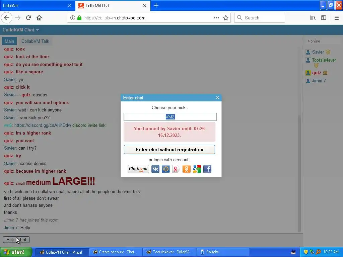Close the CollabNet tab
Image resolution: width=343 pixels, height=257 pixels.
(x=69, y=6)
